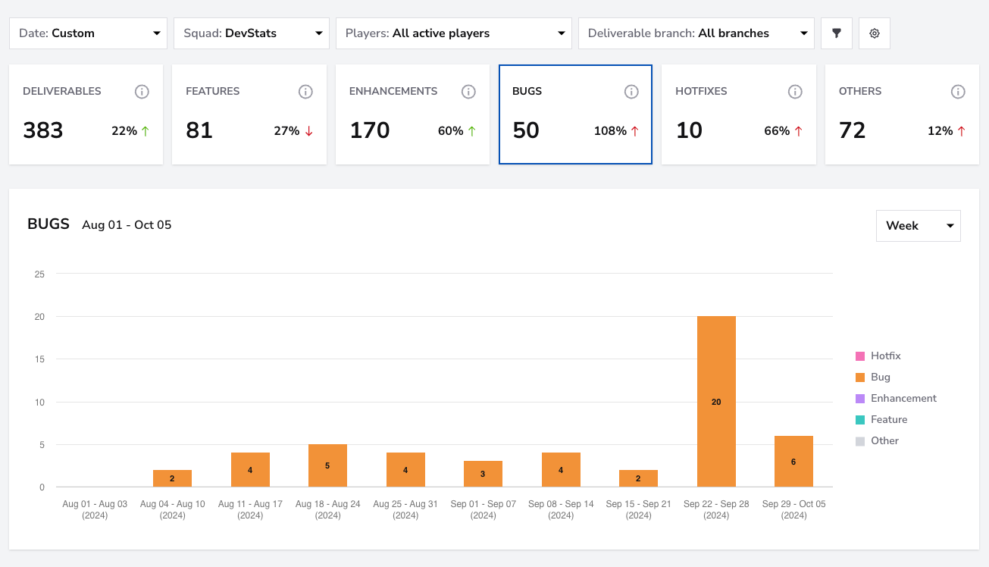
Task: Click the info icon on Hotfixes card
Action: pos(795,92)
